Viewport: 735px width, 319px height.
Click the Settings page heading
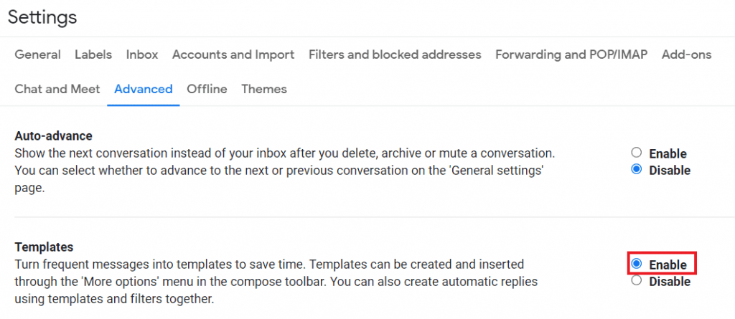tap(42, 16)
